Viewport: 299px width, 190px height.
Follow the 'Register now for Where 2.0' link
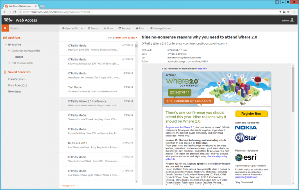click(180, 127)
